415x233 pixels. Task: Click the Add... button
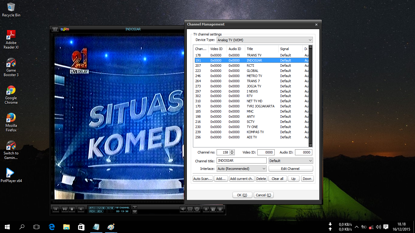coord(221,179)
